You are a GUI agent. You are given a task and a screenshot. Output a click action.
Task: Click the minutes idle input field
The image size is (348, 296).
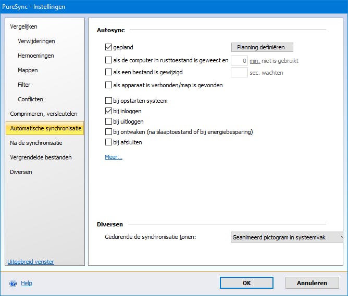[x=239, y=61]
